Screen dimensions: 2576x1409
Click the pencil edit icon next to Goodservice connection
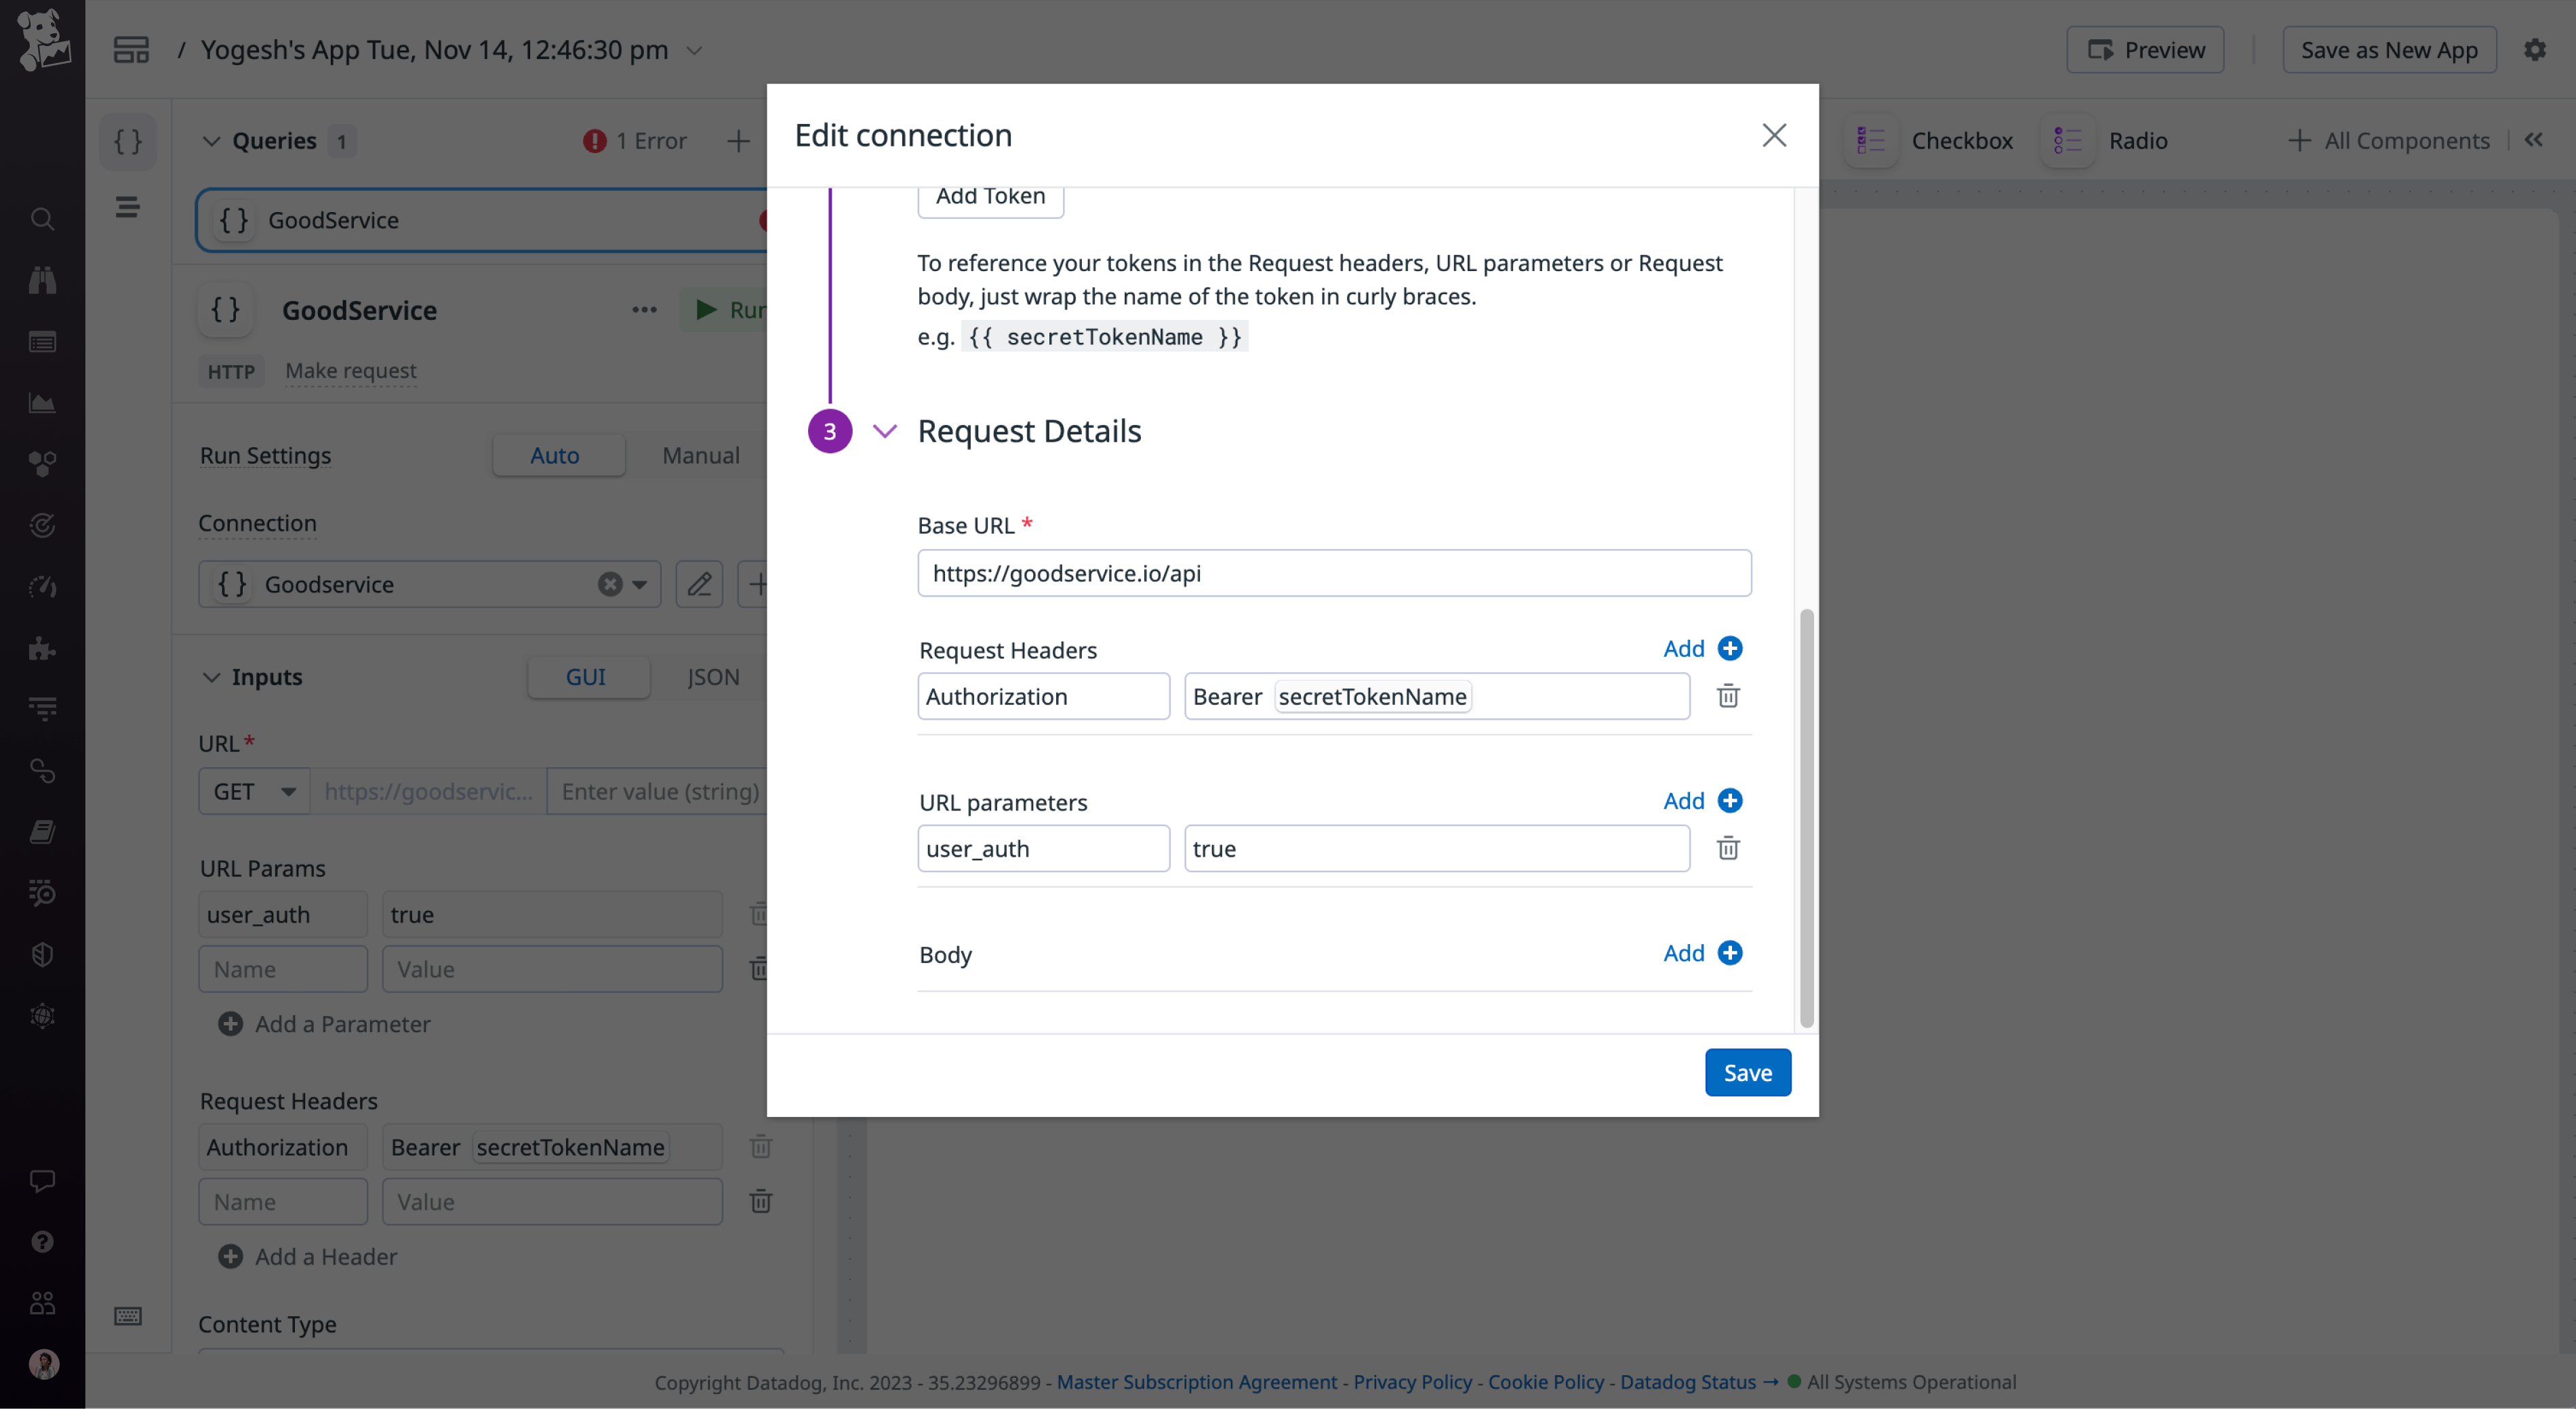[699, 584]
